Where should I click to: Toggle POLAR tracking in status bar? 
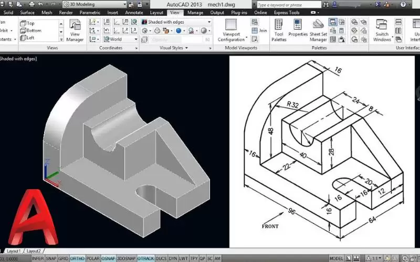93,258
